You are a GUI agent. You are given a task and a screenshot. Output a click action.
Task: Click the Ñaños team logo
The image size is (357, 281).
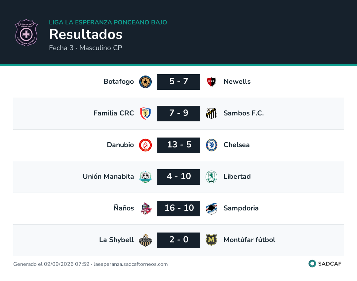146,208
